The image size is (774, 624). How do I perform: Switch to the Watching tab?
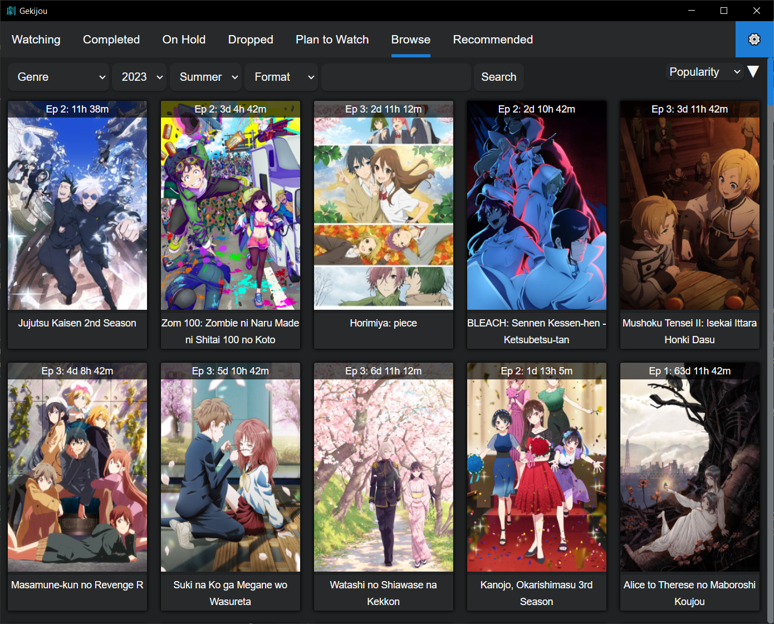(x=36, y=40)
